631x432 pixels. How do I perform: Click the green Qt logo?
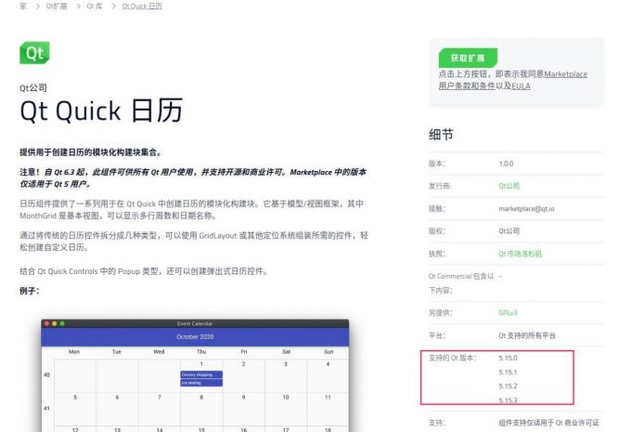(x=34, y=53)
